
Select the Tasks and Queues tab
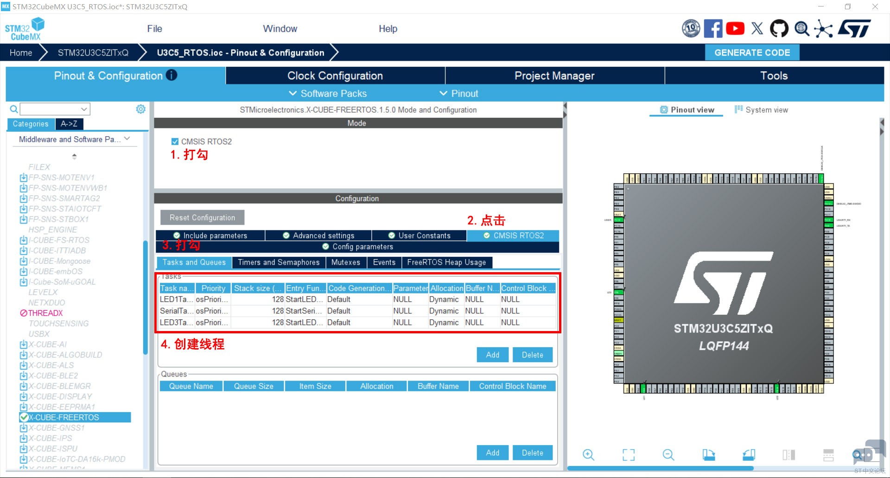coord(194,262)
